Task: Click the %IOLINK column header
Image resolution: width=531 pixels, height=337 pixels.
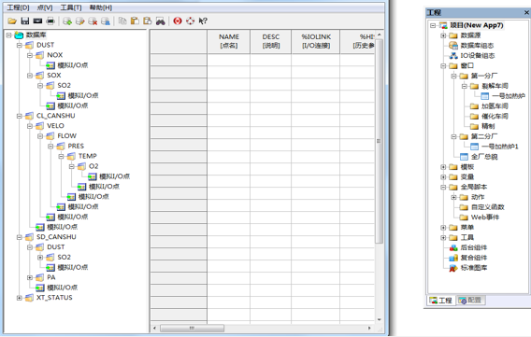Action: pos(316,41)
